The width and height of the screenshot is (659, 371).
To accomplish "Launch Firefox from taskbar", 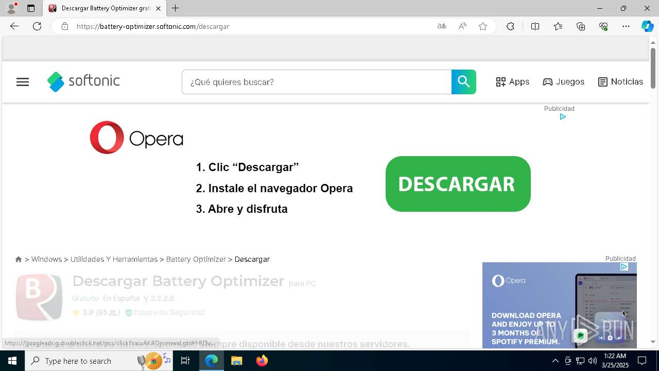I will pos(262,361).
